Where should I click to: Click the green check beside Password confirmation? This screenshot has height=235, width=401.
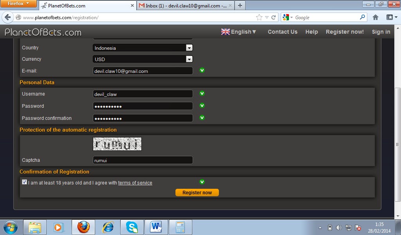point(202,117)
